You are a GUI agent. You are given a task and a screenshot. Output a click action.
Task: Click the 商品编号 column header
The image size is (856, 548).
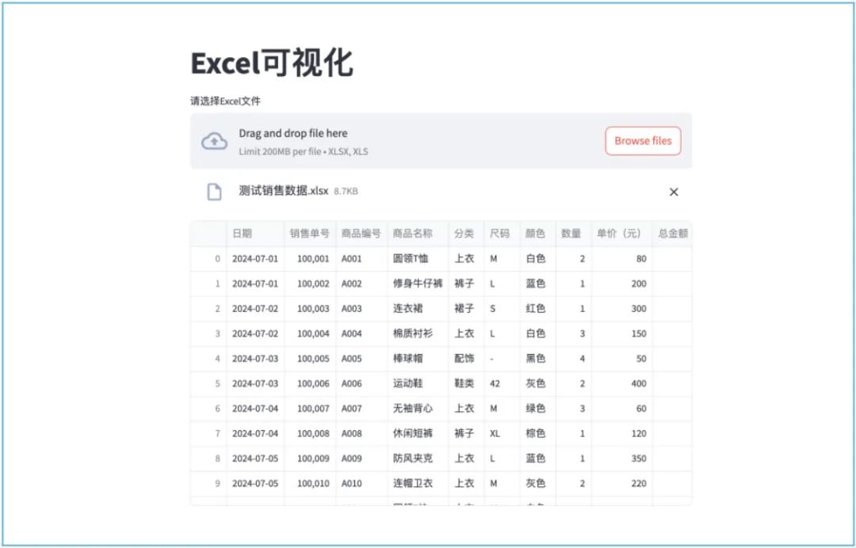pyautogui.click(x=361, y=234)
